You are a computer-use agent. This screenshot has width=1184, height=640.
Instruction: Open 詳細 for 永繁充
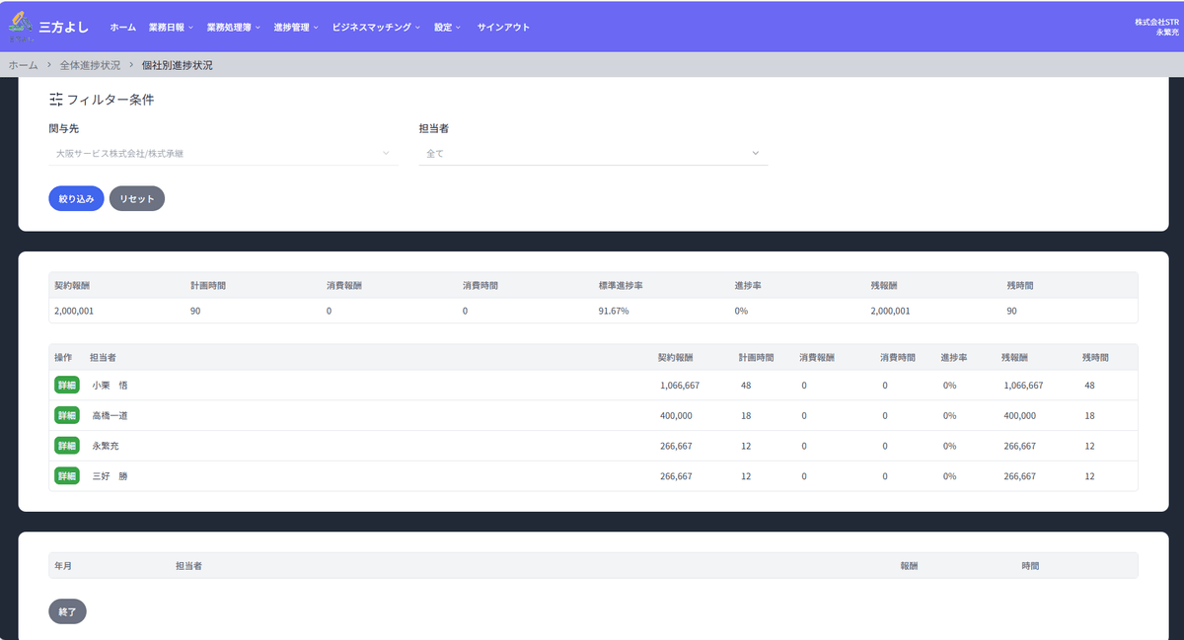[x=66, y=446]
